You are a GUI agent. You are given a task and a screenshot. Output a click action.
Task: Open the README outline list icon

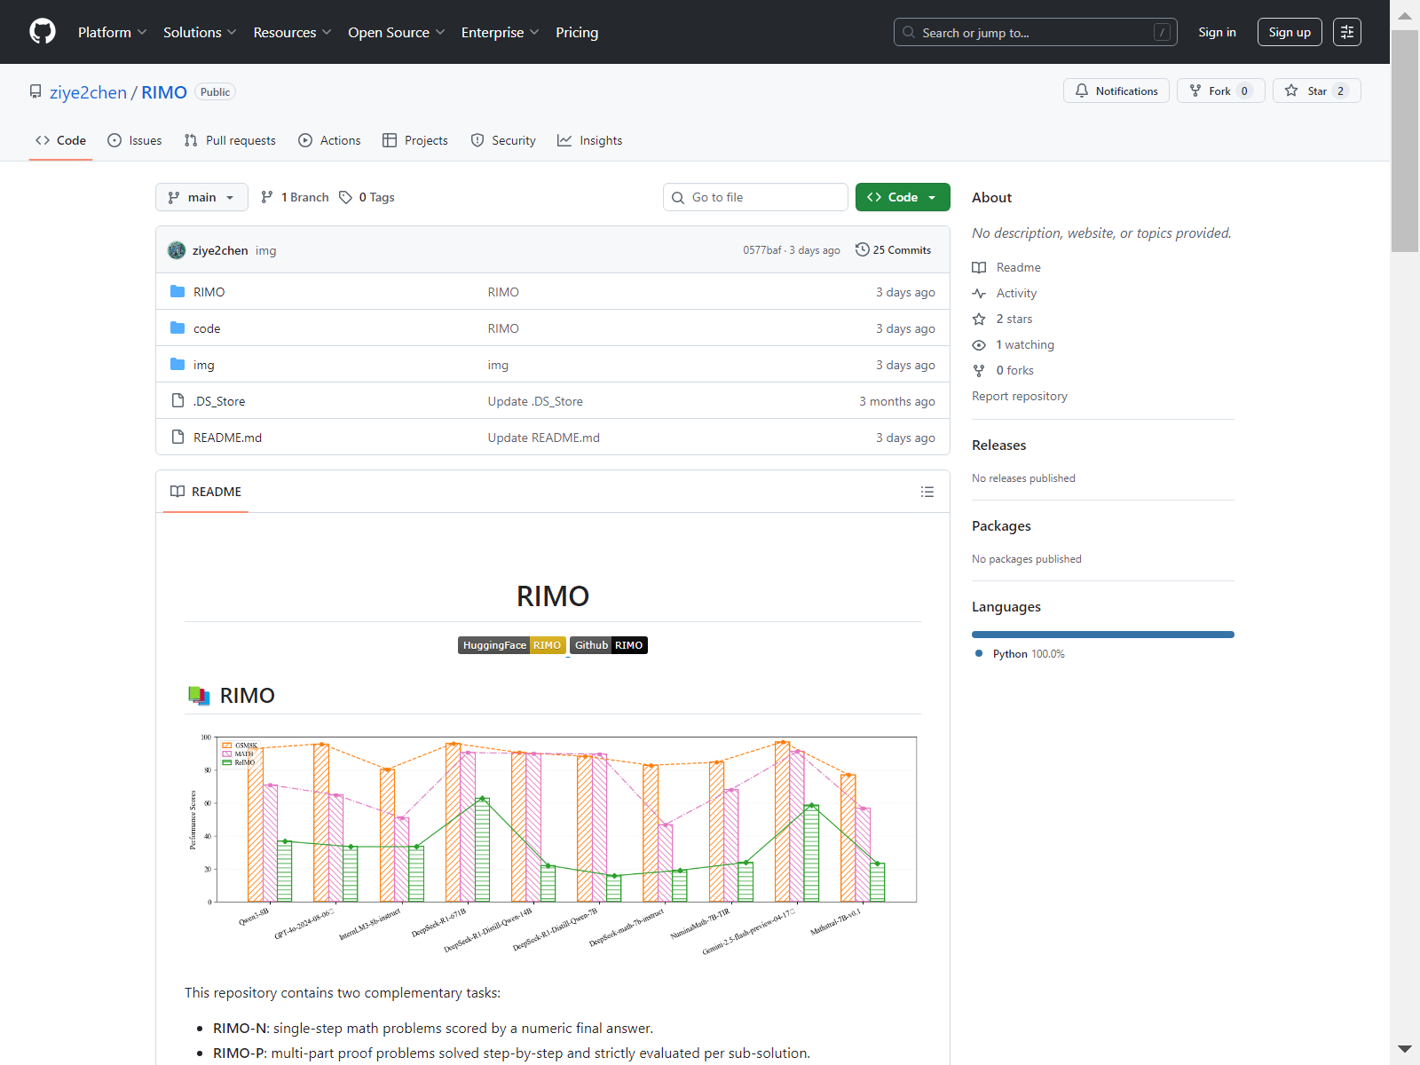click(x=927, y=492)
